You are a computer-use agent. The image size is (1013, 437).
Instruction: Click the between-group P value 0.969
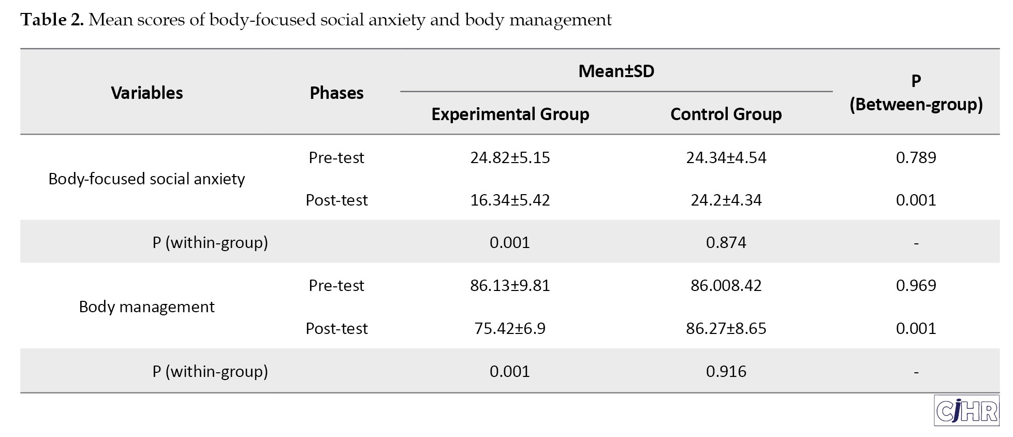(916, 286)
